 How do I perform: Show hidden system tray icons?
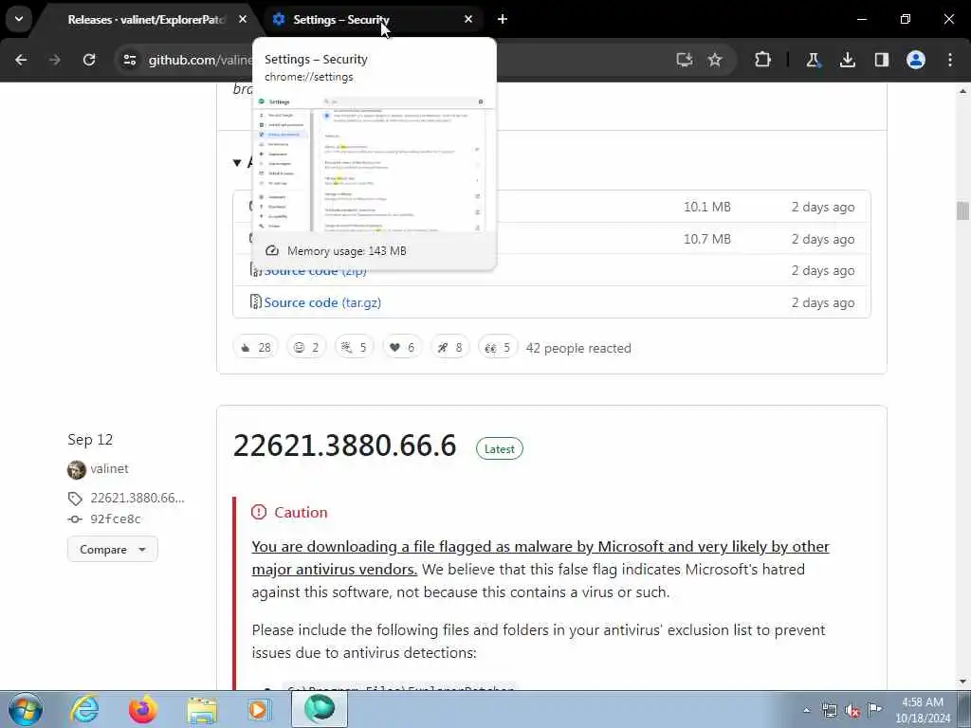(806, 710)
